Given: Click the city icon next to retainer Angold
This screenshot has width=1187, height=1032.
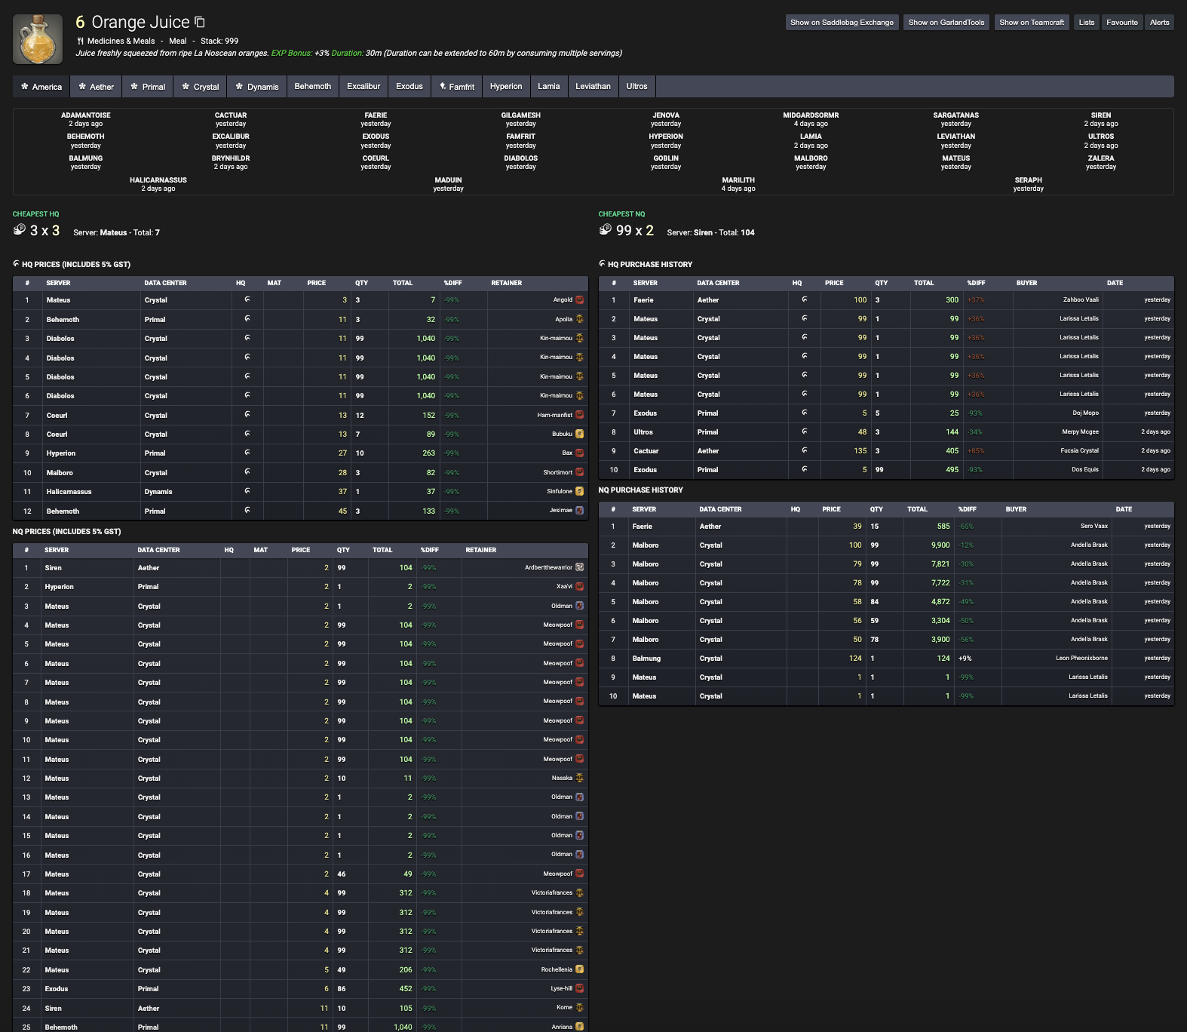Looking at the screenshot, I should [580, 299].
